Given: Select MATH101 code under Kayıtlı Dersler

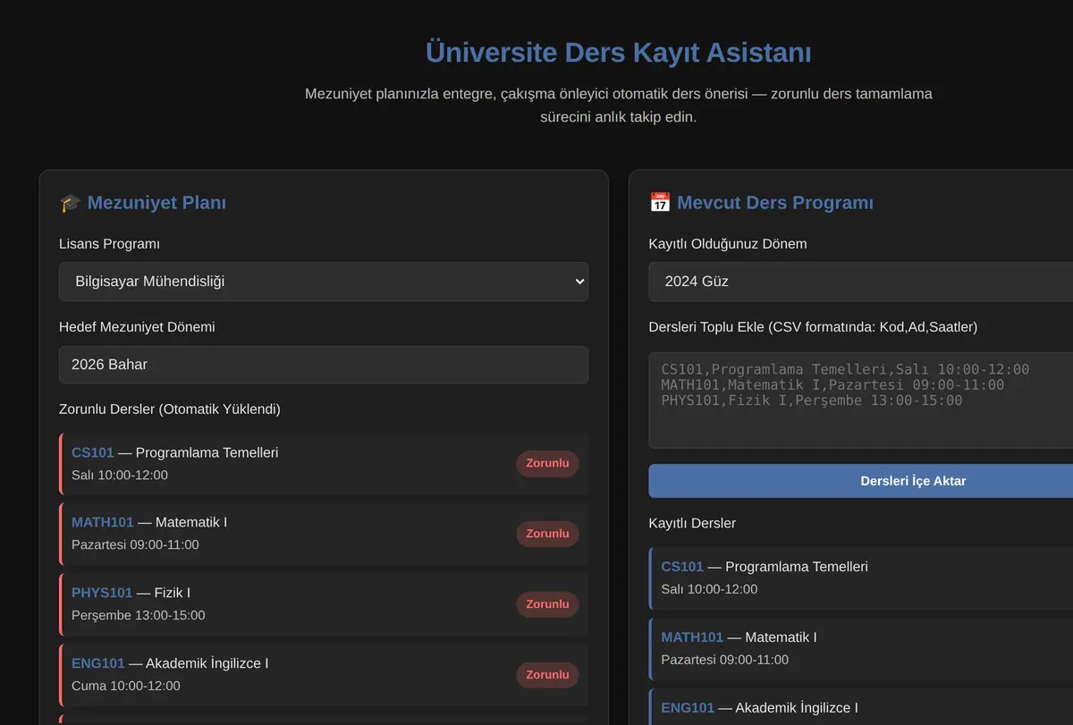Looking at the screenshot, I should coord(692,637).
